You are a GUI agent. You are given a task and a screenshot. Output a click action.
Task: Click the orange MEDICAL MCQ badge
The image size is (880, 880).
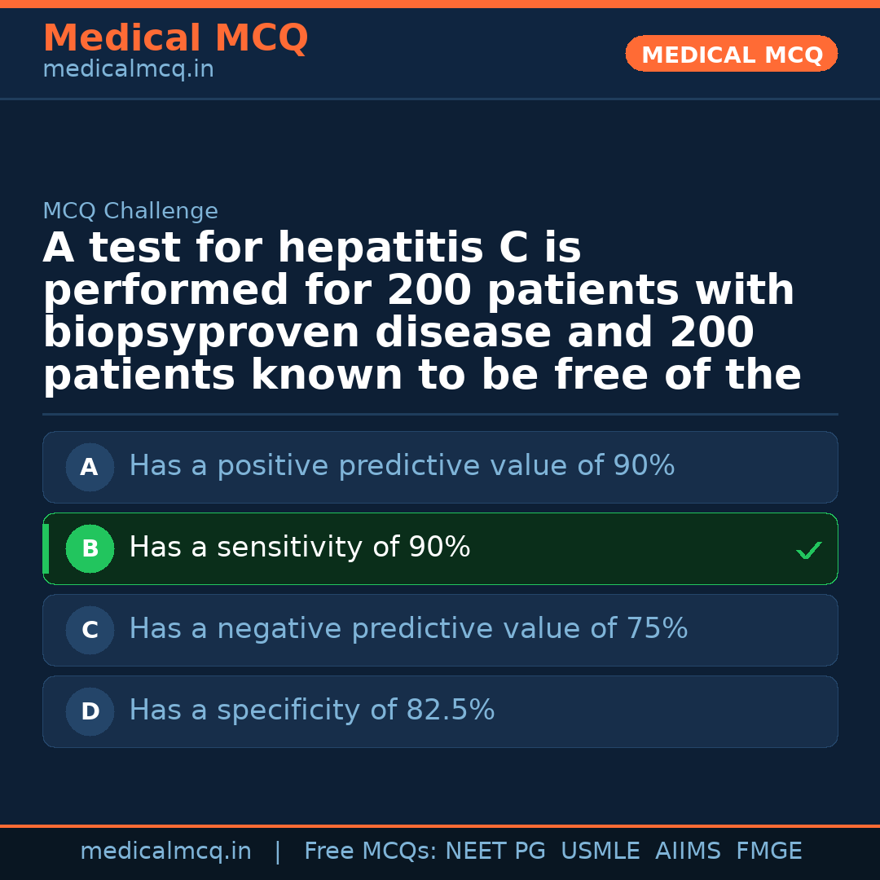732,55
